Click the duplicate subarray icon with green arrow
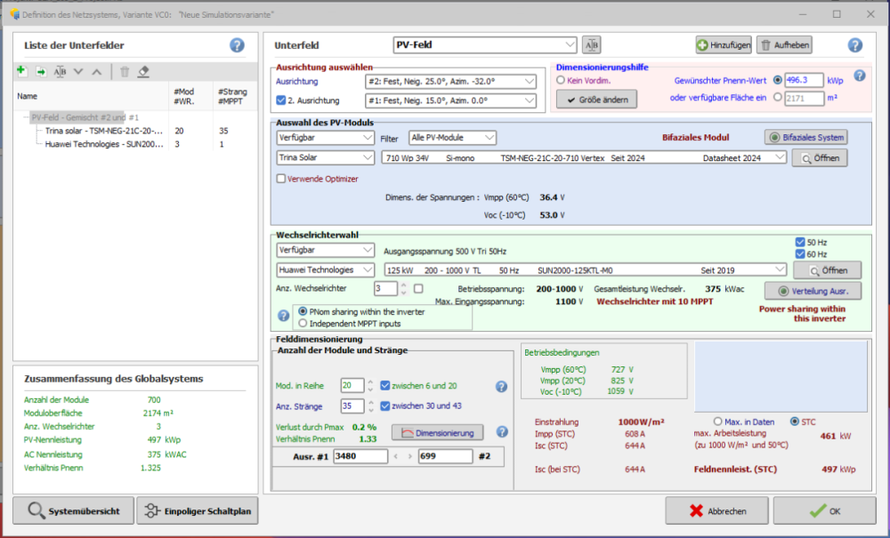This screenshot has height=538, width=890. [x=41, y=71]
